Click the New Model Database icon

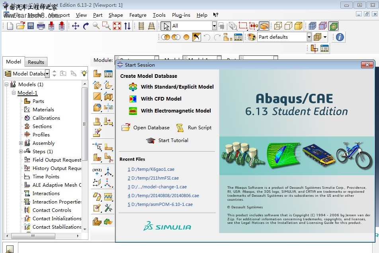click(10, 26)
